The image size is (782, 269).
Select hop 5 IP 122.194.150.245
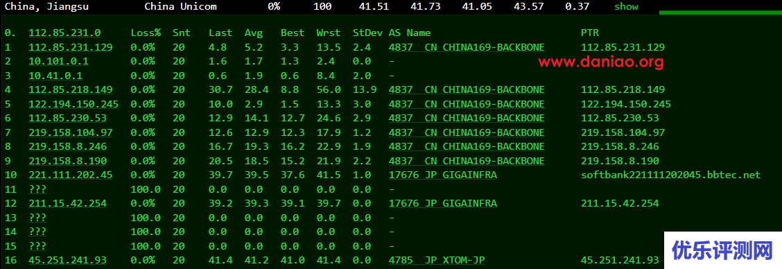(x=73, y=104)
